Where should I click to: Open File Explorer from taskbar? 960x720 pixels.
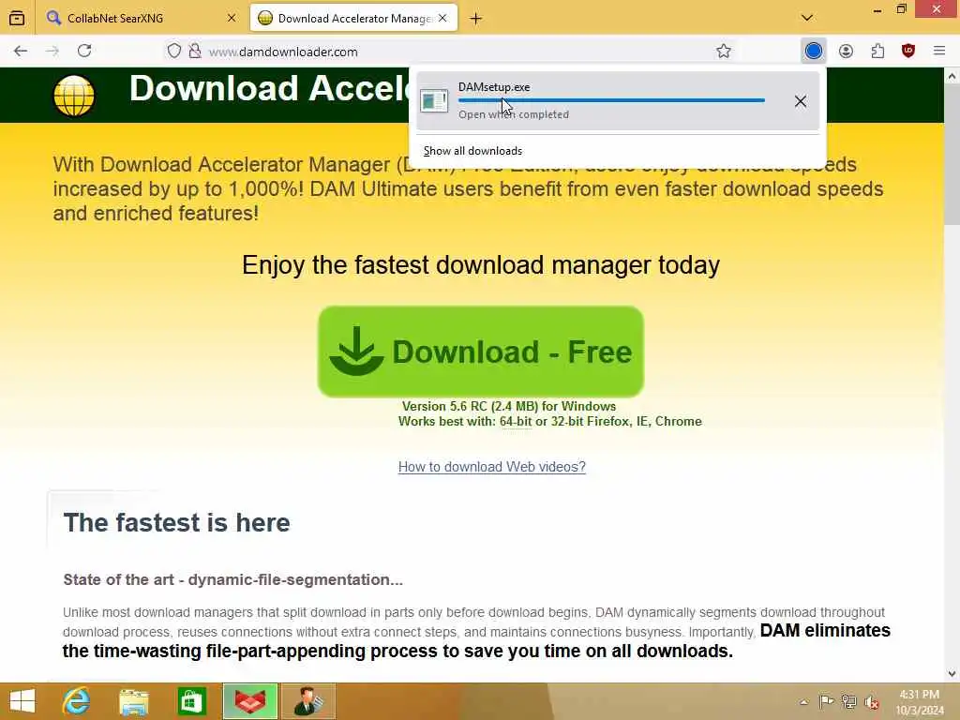pos(134,701)
